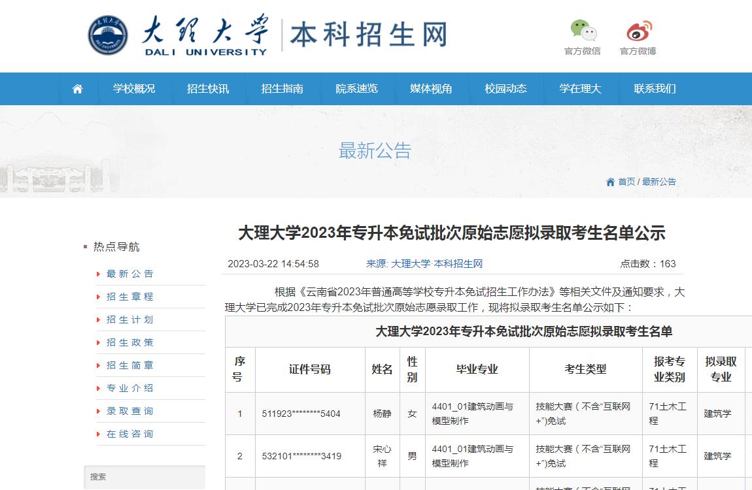Viewport: 752px width, 490px height.
Task: Click the breadcrumb home icon
Action: (x=610, y=182)
